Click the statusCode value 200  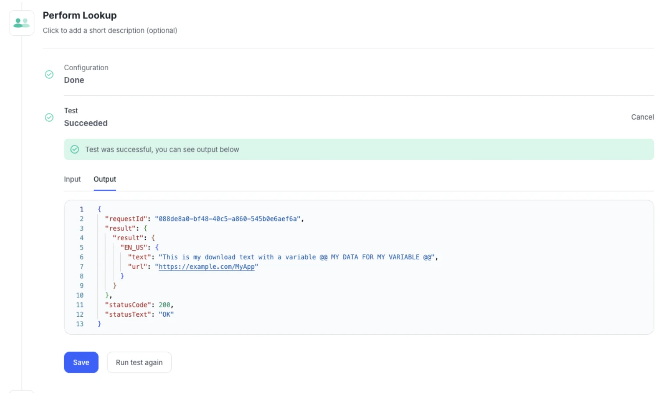165,305
